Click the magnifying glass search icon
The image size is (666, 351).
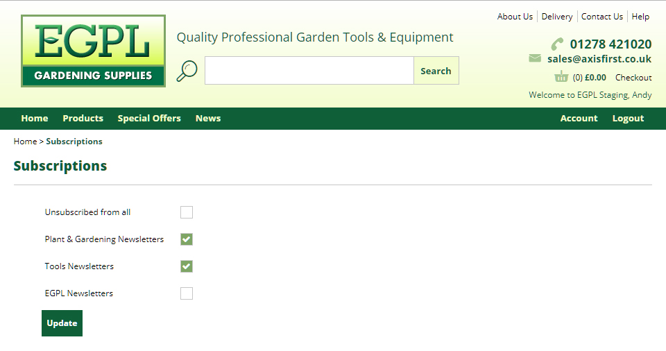click(x=187, y=71)
